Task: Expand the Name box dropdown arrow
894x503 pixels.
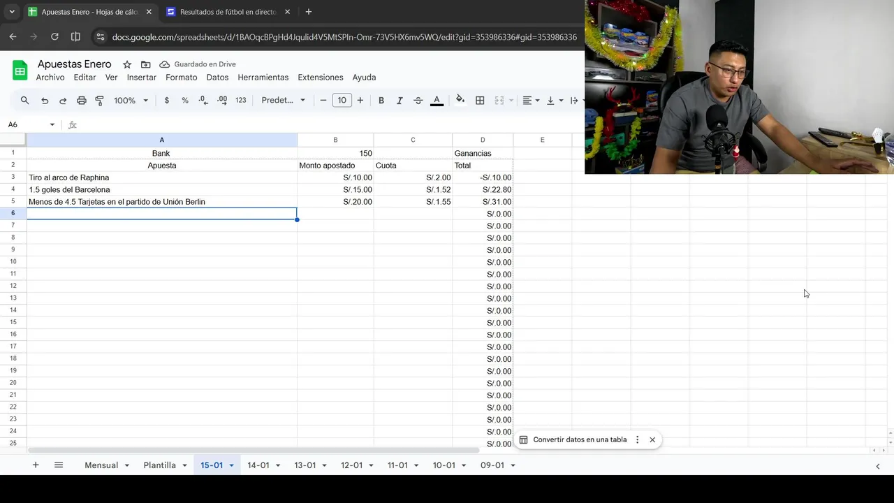Action: [x=52, y=124]
